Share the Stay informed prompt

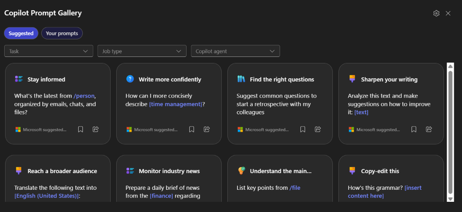[95, 129]
